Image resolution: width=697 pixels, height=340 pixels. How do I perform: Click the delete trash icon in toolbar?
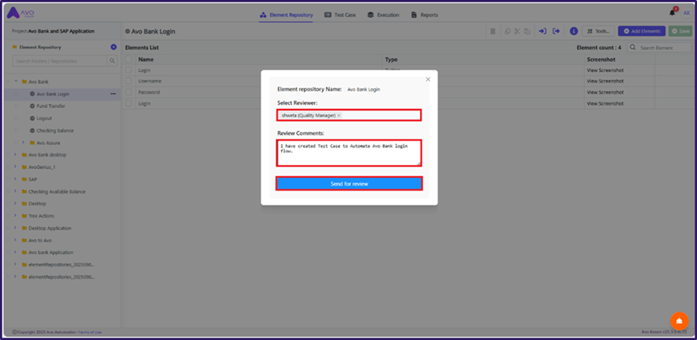(x=493, y=32)
